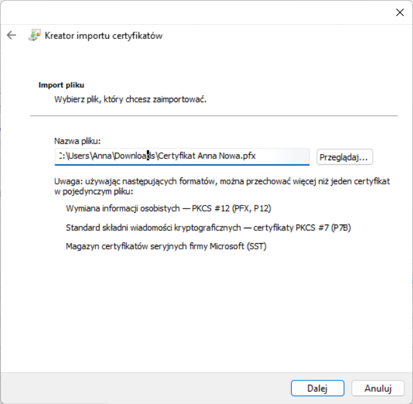
Task: Click the 'Nazwa pliku:' label
Action: [77, 141]
